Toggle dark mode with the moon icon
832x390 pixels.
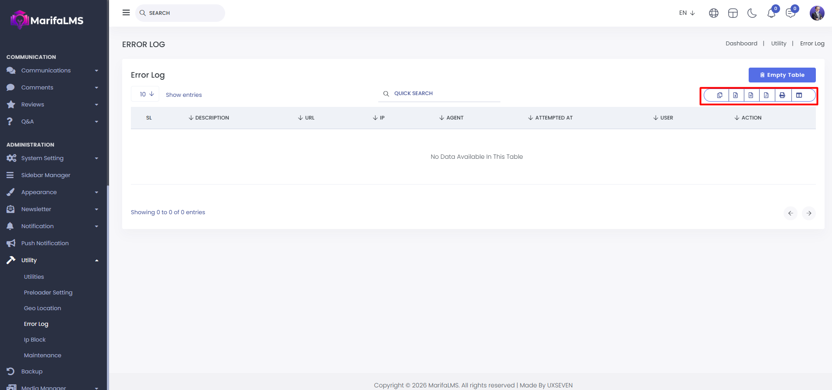[x=752, y=13]
